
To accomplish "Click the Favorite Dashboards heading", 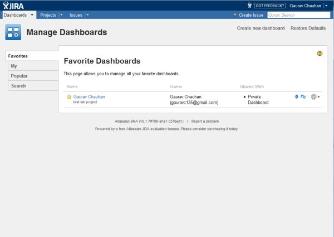I will pyautogui.click(x=102, y=61).
